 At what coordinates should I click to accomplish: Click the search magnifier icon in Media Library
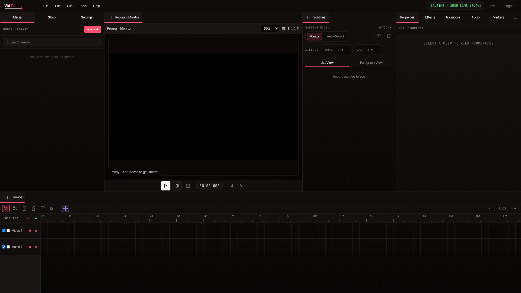[7, 42]
